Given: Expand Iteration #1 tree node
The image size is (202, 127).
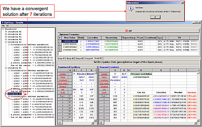Looking at the screenshot, I should click(6, 32).
